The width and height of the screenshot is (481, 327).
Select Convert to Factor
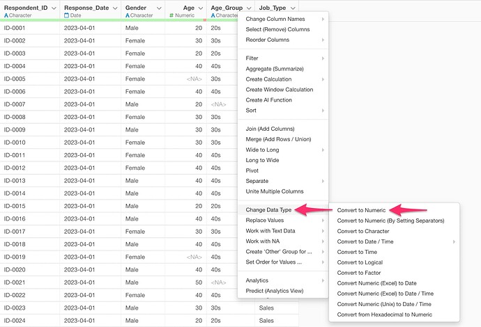(x=358, y=273)
